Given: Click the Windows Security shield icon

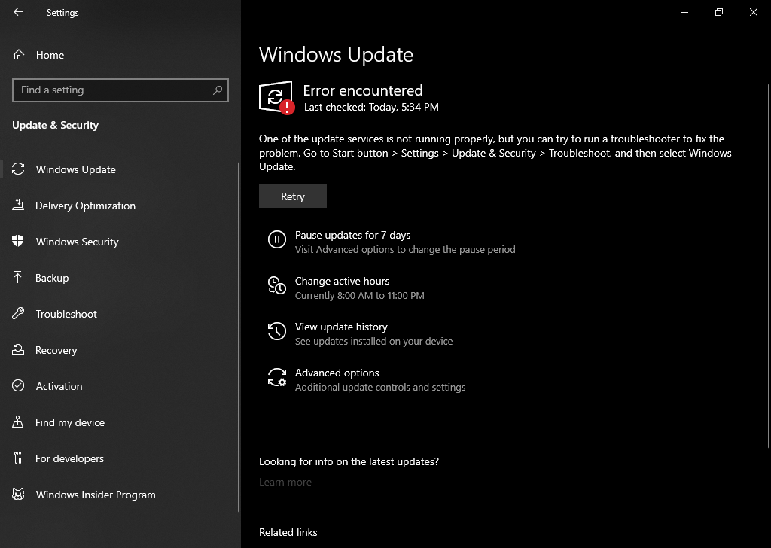Looking at the screenshot, I should [x=18, y=241].
